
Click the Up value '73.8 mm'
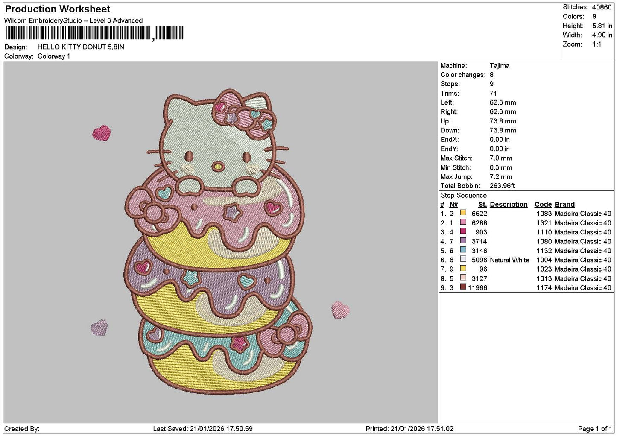click(503, 121)
